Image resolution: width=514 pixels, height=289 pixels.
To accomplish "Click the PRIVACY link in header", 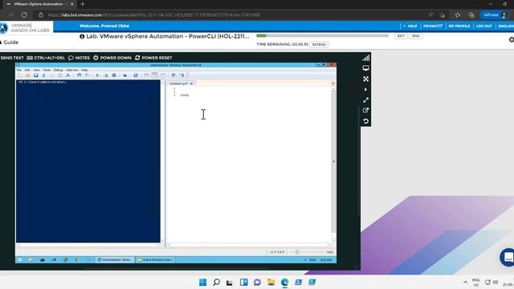I will click(433, 26).
